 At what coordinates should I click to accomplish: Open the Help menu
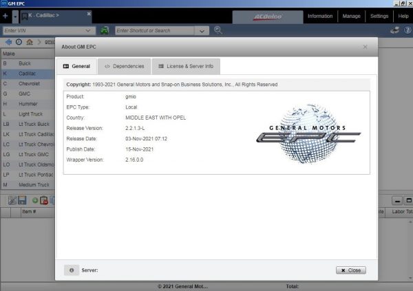click(x=403, y=16)
